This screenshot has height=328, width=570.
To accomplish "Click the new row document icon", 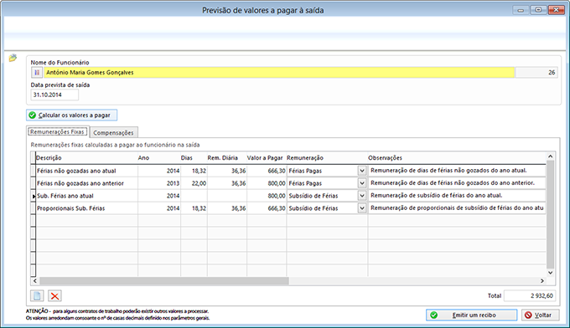I will (37, 295).
